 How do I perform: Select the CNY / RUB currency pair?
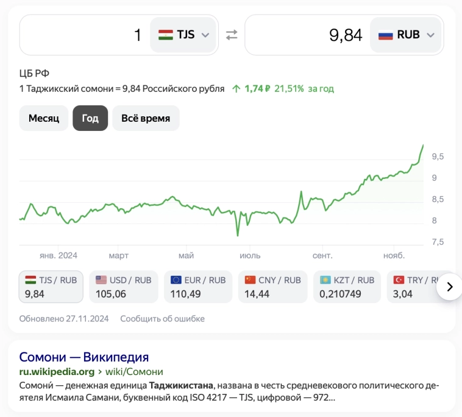point(272,287)
